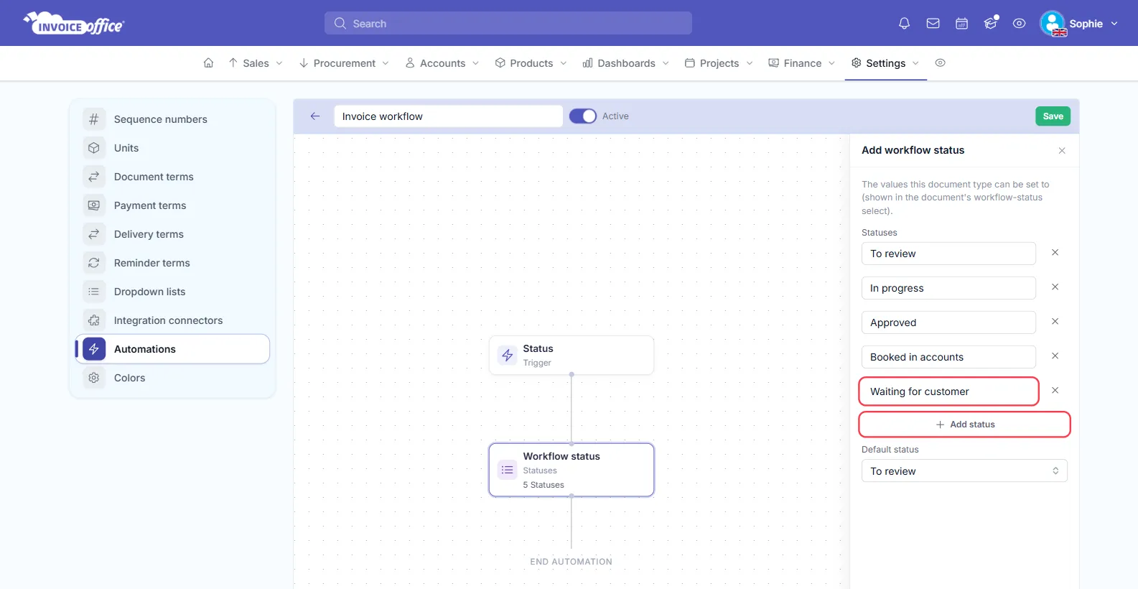This screenshot has width=1138, height=589.
Task: Toggle the Active switch off
Action: (x=582, y=116)
